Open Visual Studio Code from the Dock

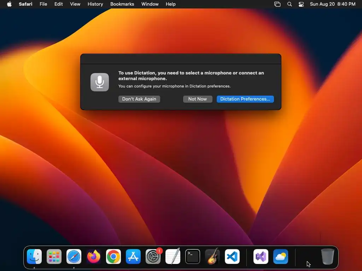(232, 257)
